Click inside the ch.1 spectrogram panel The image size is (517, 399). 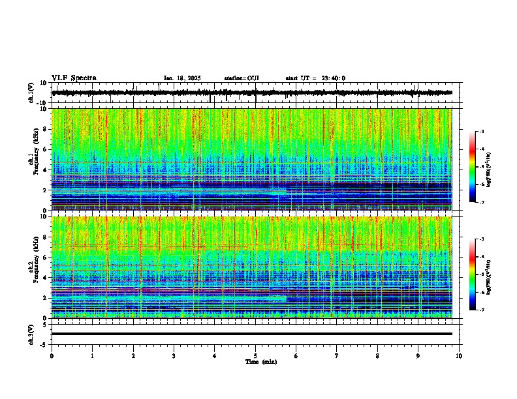pos(252,159)
